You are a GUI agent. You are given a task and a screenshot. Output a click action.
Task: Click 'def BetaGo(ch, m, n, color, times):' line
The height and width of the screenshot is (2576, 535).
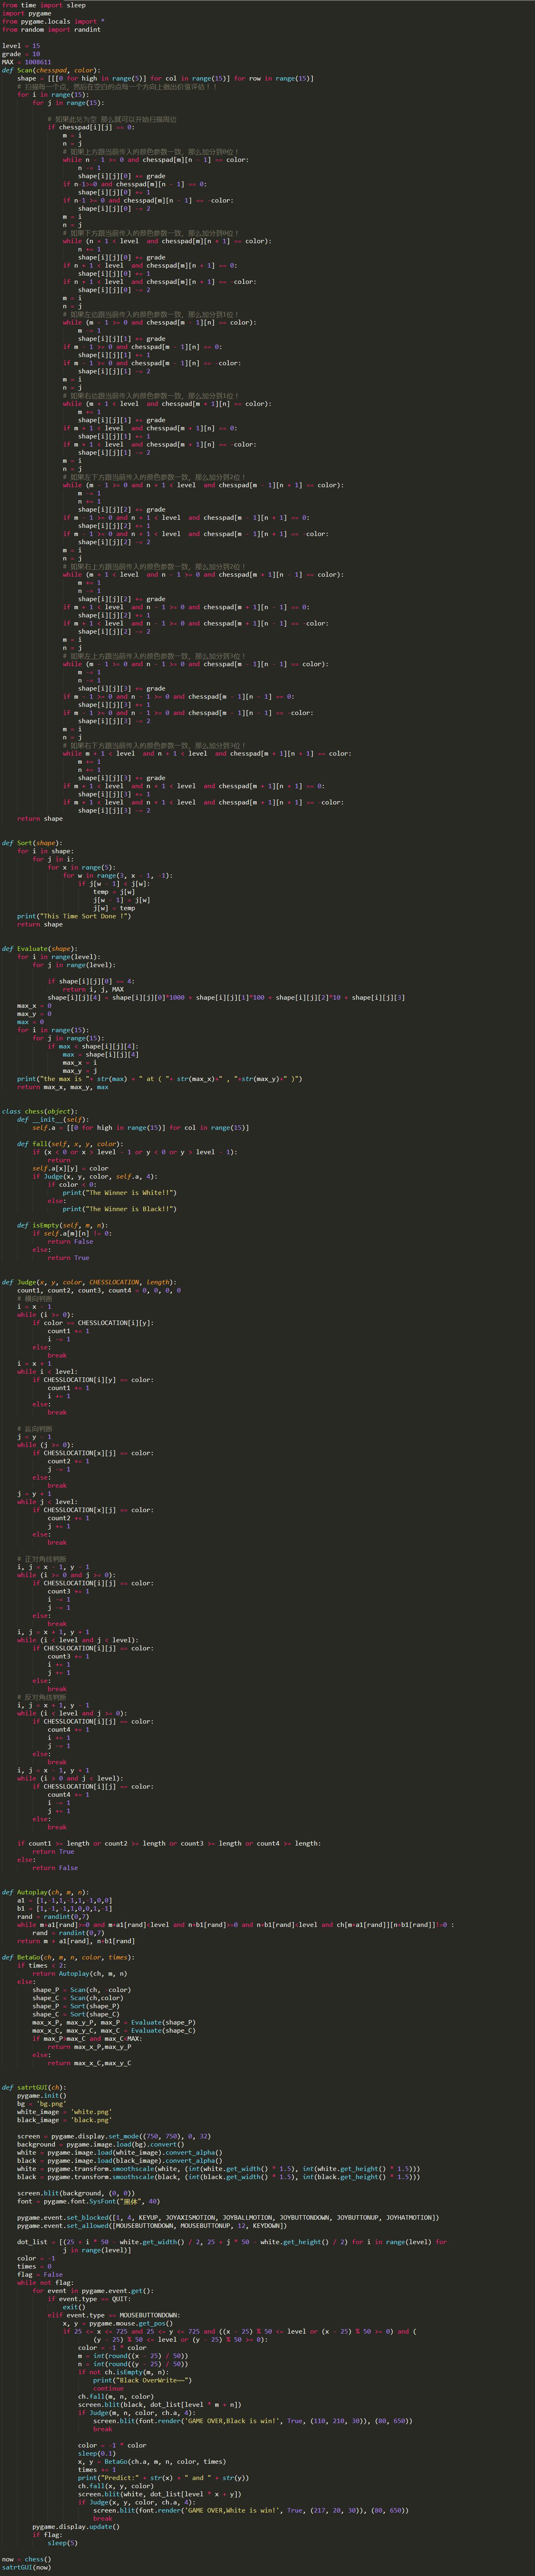pyautogui.click(x=68, y=1957)
